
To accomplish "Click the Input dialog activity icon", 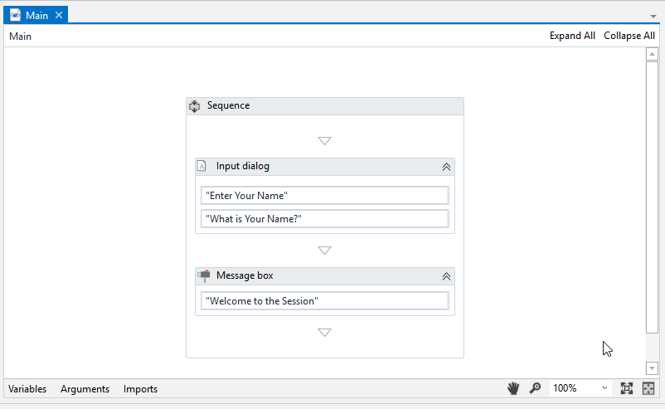I will (201, 166).
